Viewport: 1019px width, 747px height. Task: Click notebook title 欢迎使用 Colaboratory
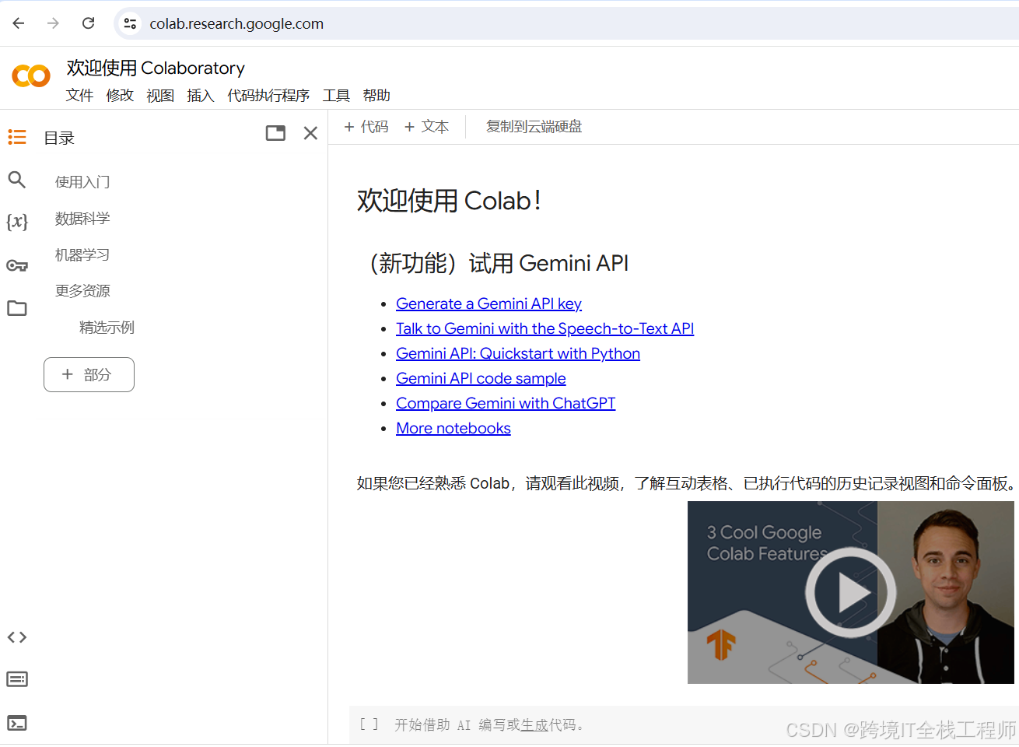(156, 68)
